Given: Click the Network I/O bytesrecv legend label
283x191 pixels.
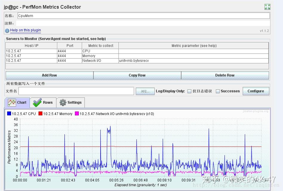Looking at the screenshot, I should [x=117, y=114].
